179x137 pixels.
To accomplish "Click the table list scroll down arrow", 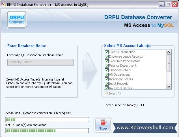I will coord(169,87).
